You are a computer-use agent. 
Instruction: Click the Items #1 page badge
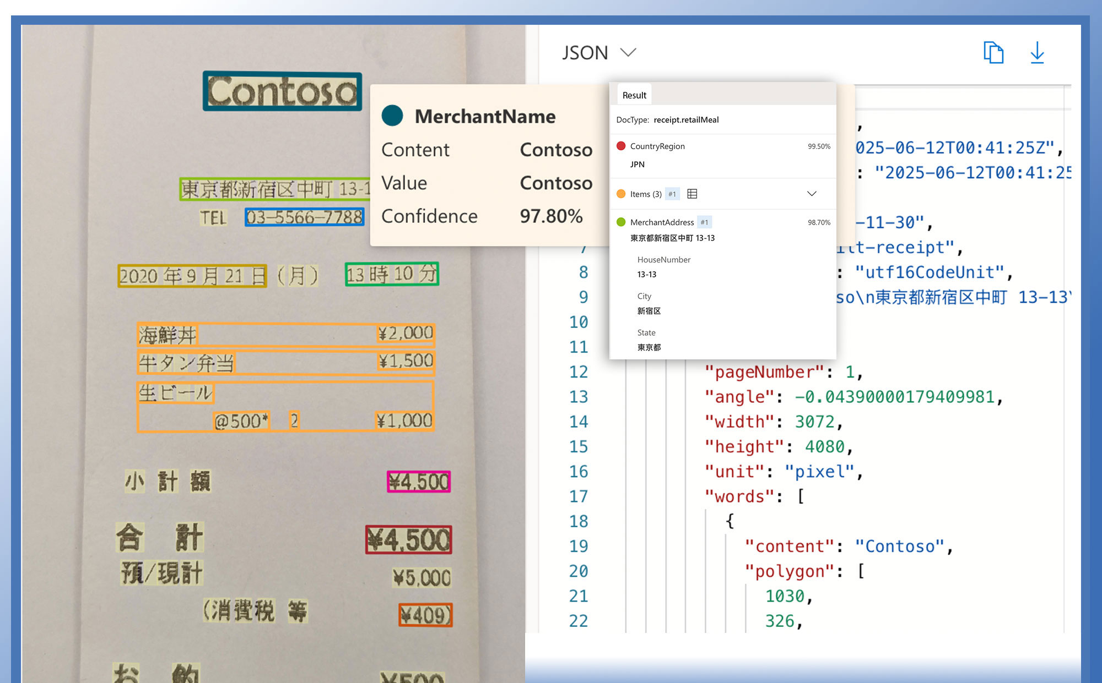pos(672,194)
